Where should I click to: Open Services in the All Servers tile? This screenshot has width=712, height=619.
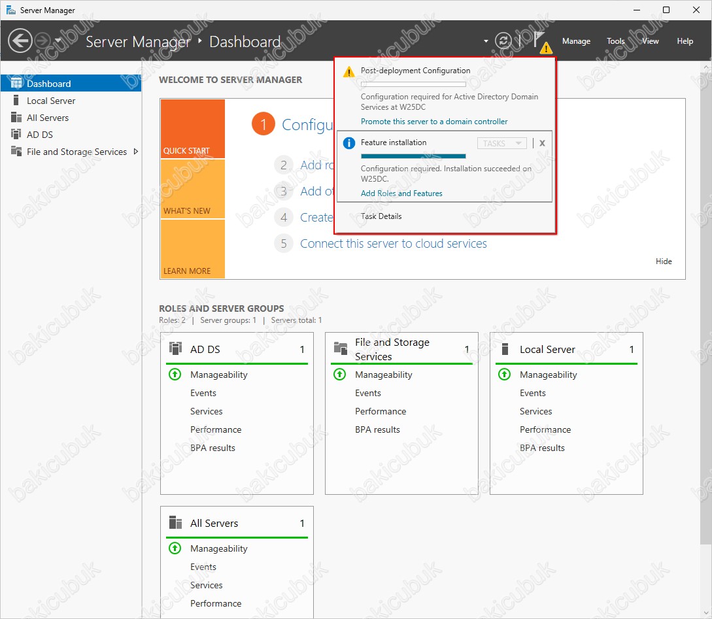206,584
